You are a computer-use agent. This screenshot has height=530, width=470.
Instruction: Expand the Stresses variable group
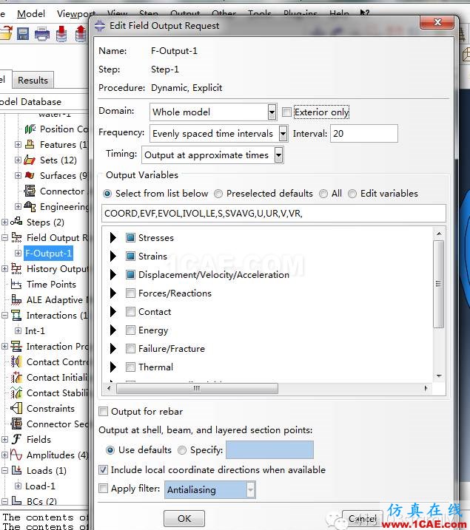coord(113,237)
